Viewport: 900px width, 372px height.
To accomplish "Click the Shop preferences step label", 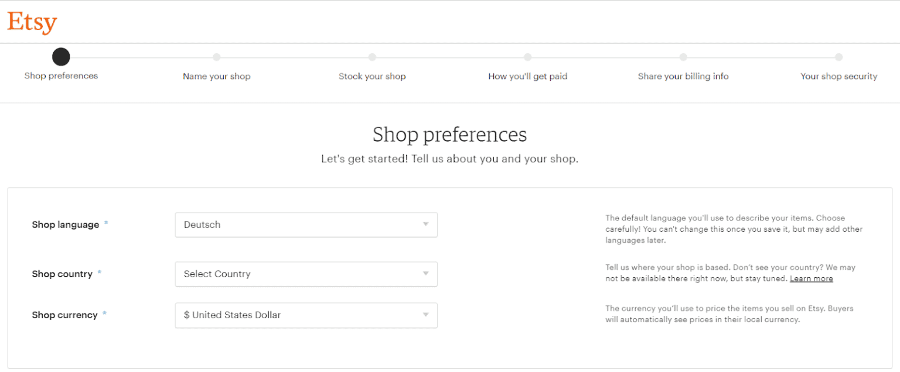I will (x=61, y=76).
